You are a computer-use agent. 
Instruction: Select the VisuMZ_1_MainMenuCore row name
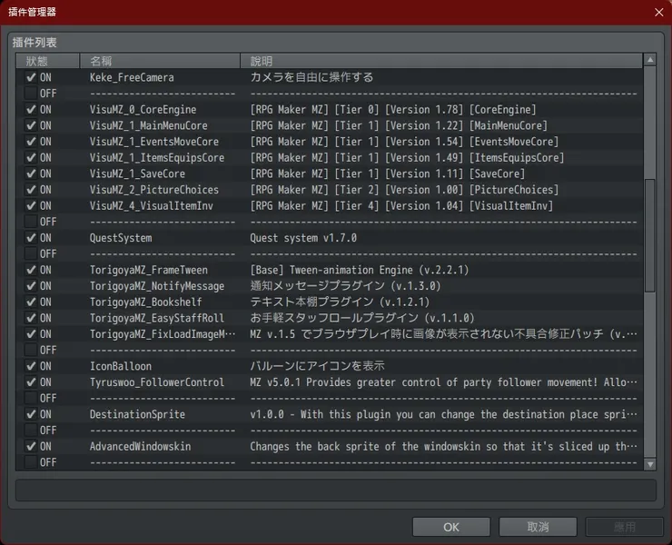tap(148, 125)
